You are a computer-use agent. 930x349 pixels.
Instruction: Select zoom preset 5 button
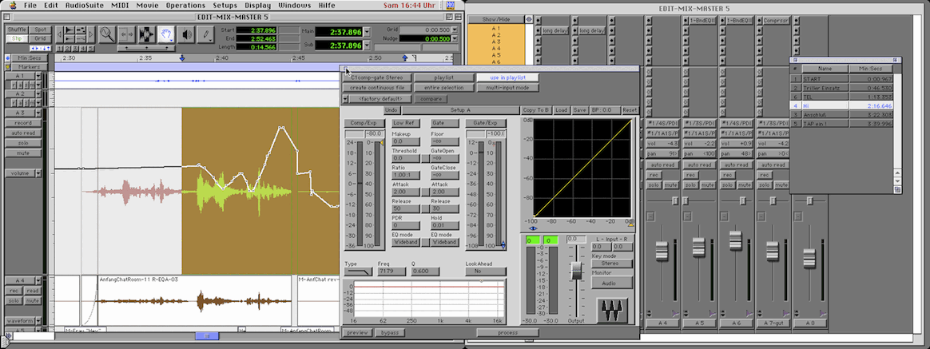pos(90,49)
